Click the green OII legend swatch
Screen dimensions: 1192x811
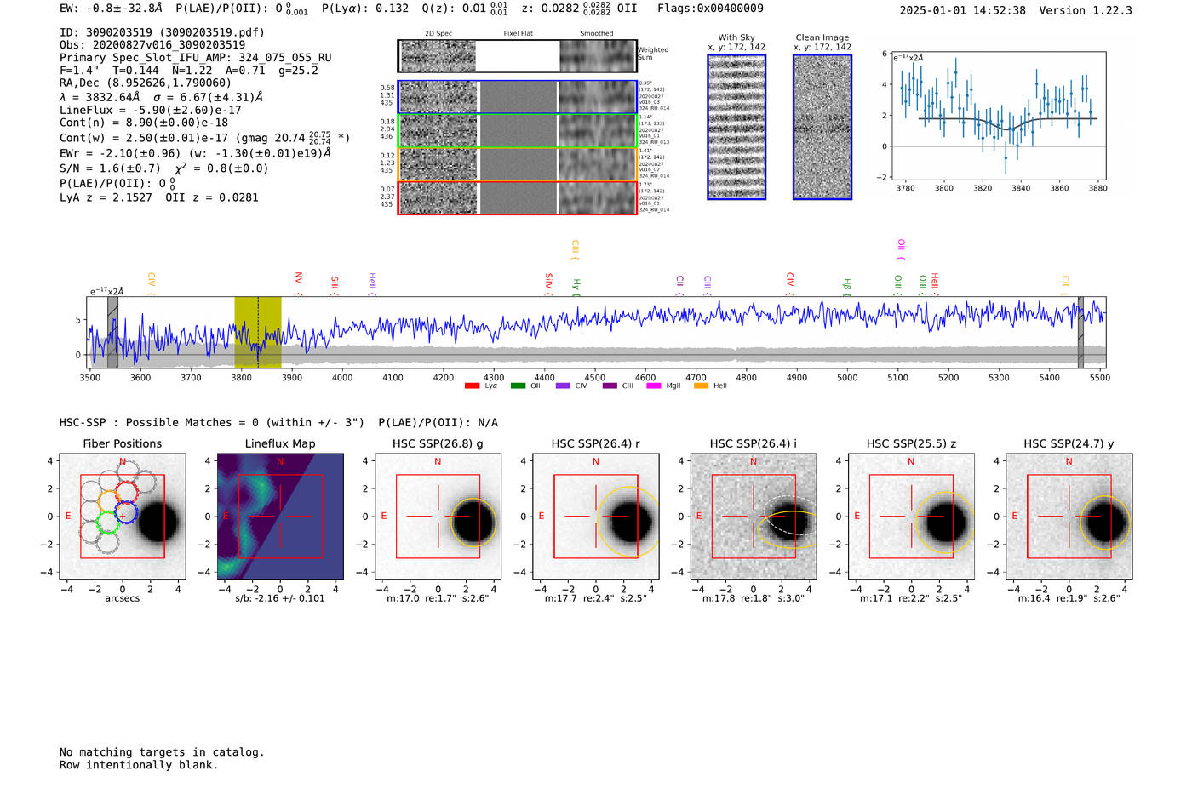click(x=518, y=386)
